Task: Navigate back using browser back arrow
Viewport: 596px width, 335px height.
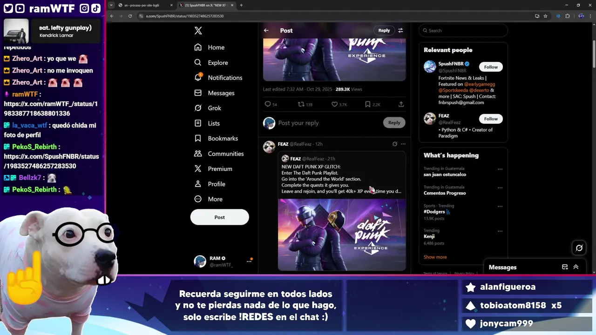Action: pos(112,16)
